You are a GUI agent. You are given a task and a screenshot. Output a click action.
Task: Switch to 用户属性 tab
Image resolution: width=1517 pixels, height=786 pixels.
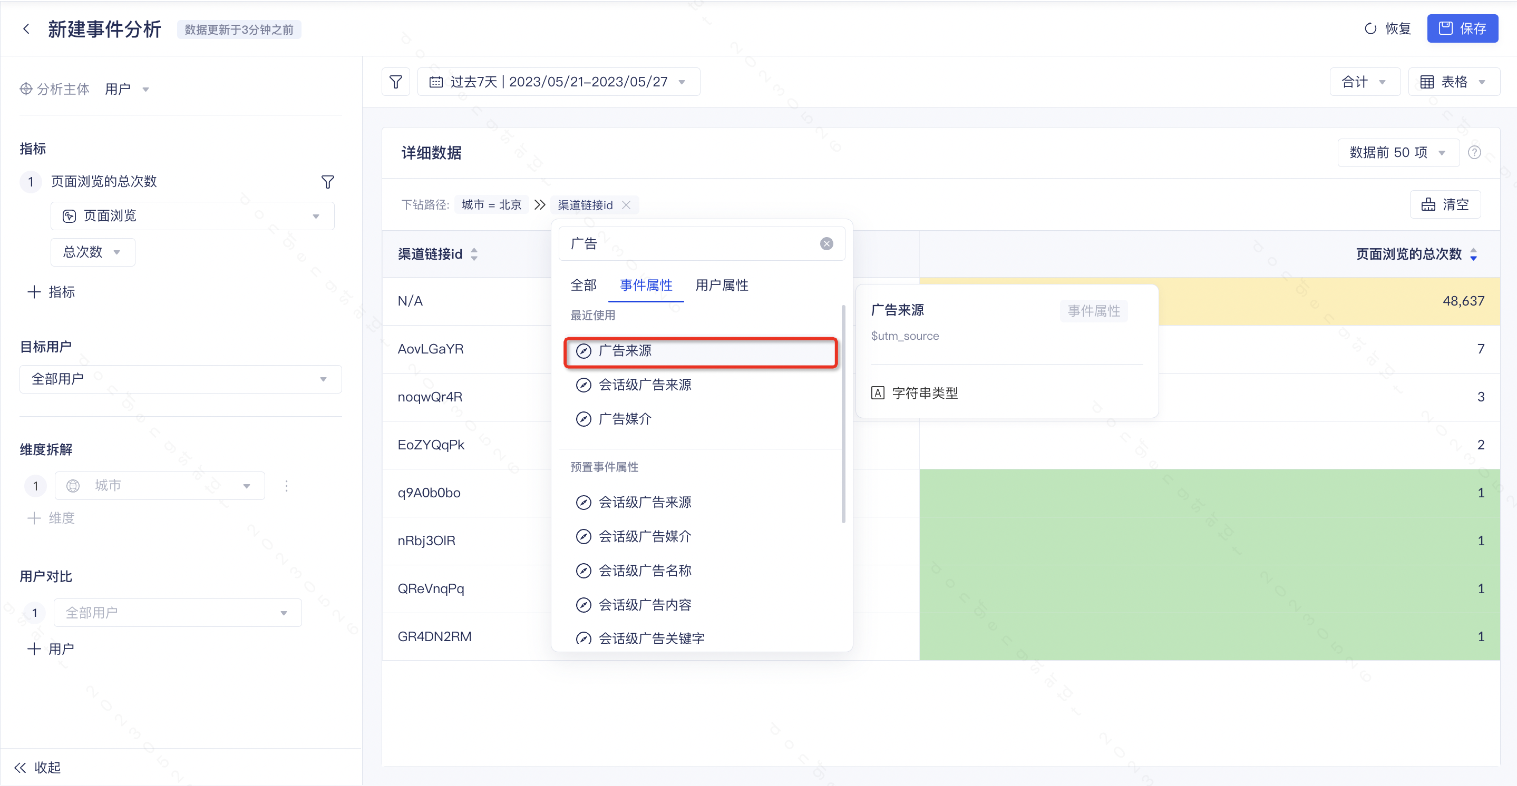click(x=722, y=285)
